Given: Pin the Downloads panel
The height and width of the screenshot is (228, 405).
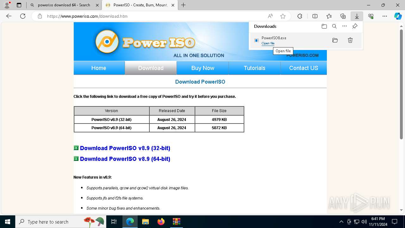Looking at the screenshot, I should tap(355, 26).
